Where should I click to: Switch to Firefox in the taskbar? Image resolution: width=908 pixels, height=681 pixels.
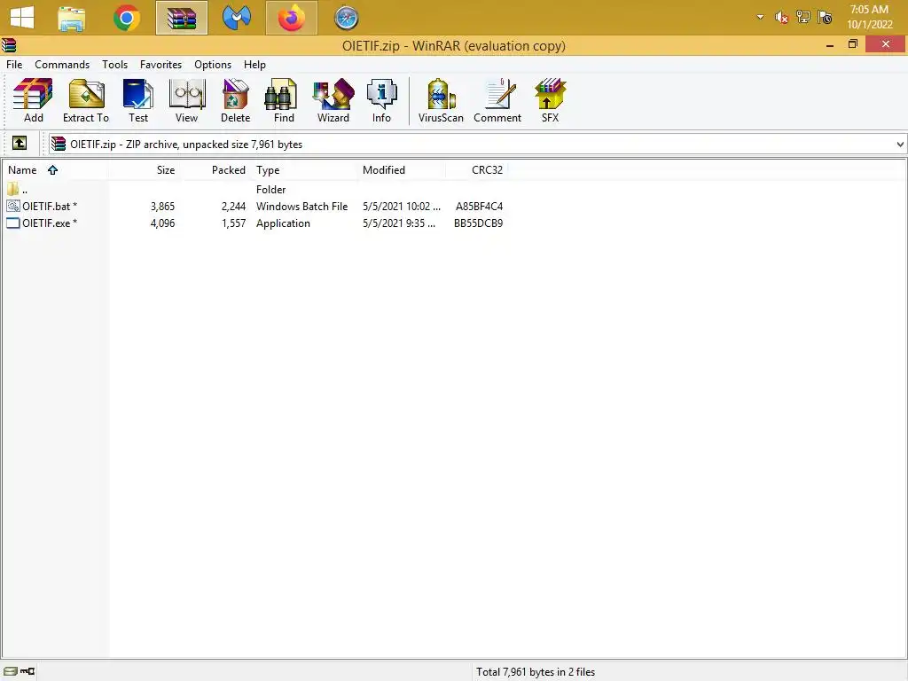(x=291, y=18)
